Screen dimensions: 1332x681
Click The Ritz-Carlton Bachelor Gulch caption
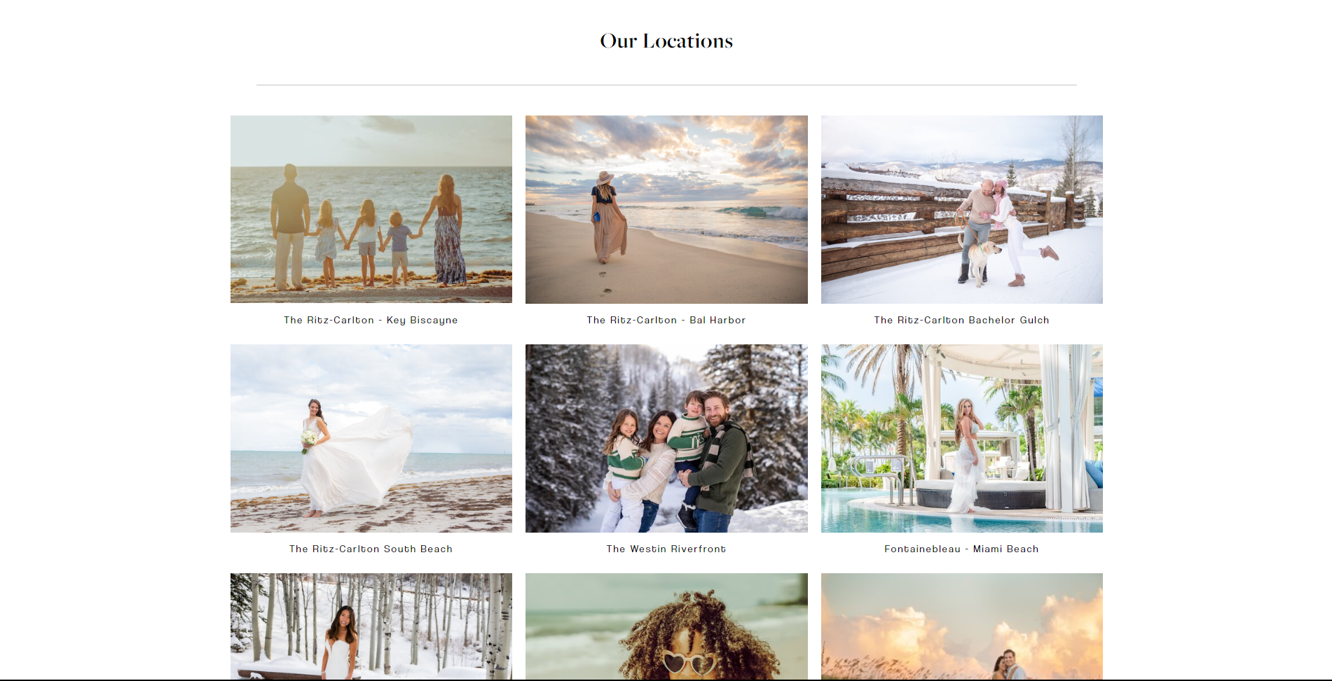(x=961, y=320)
